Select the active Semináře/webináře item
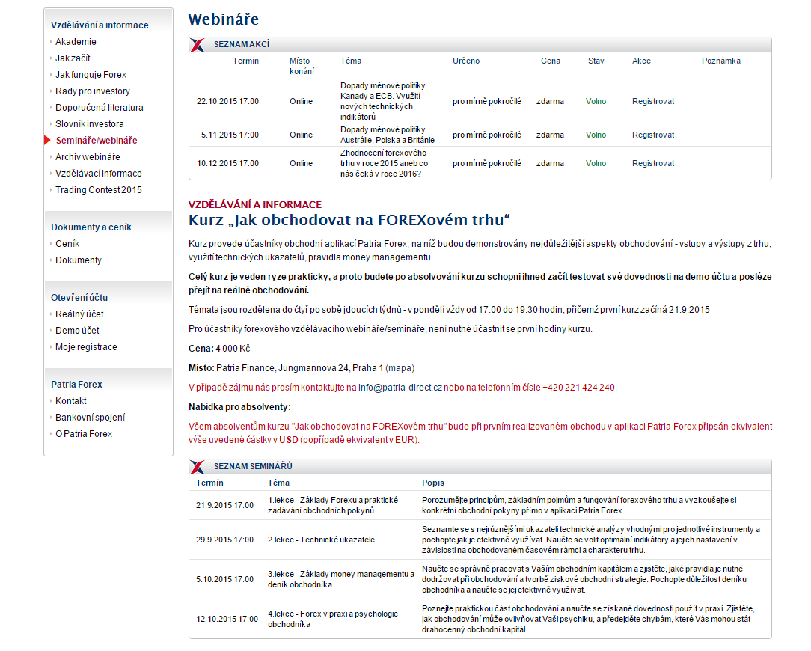The image size is (811, 651). [x=97, y=141]
